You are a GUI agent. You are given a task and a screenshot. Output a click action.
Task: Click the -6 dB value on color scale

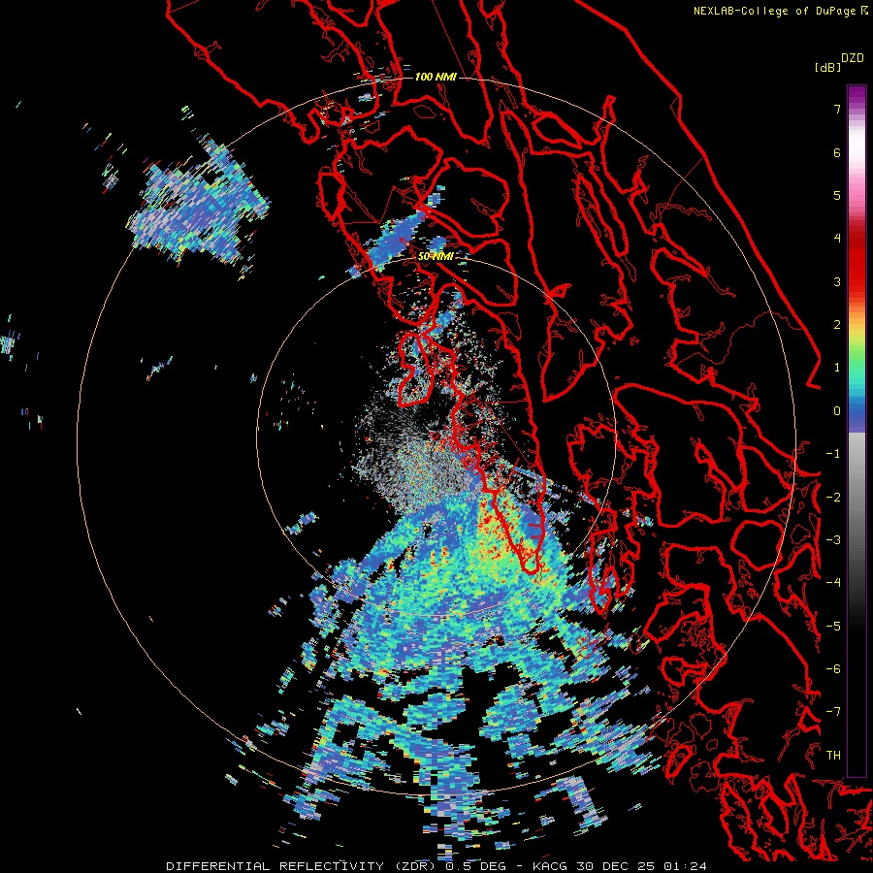833,668
